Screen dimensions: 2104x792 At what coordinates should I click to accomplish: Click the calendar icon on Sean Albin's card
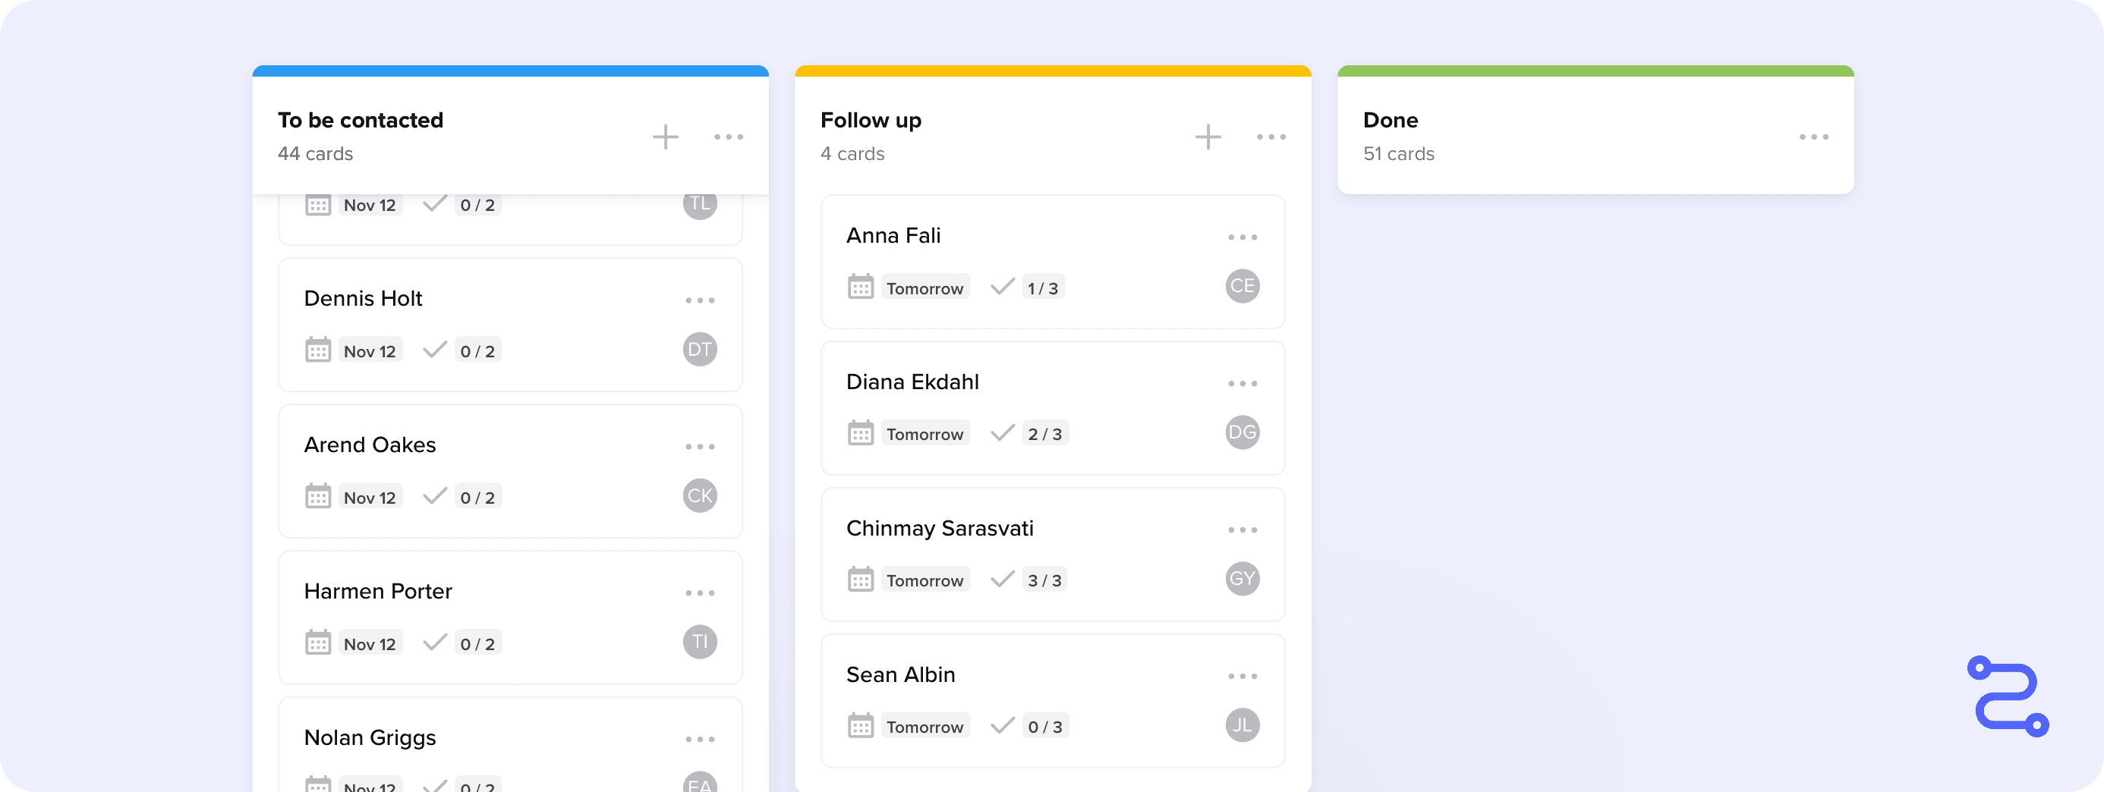[x=859, y=725]
